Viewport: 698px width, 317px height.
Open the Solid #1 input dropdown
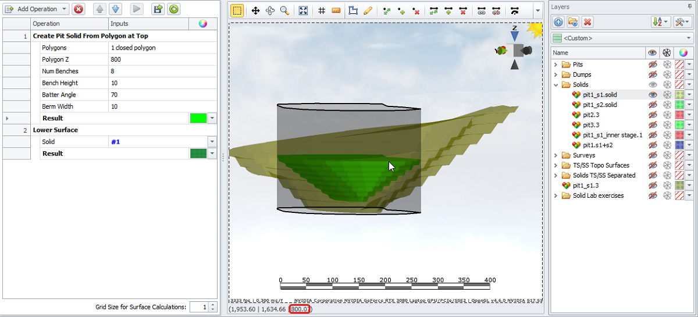(x=212, y=142)
